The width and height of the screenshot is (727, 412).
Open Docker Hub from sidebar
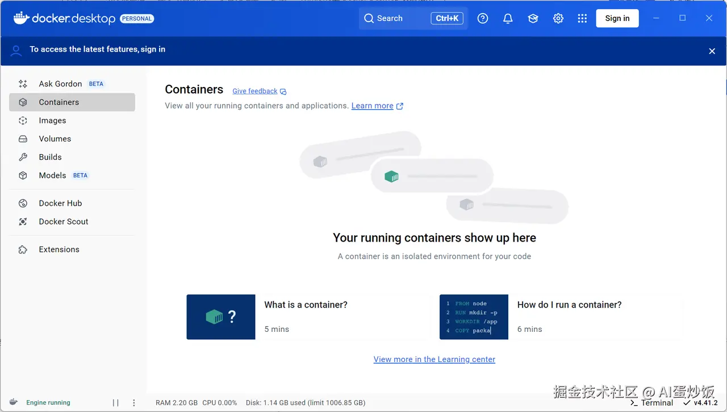pyautogui.click(x=72, y=203)
